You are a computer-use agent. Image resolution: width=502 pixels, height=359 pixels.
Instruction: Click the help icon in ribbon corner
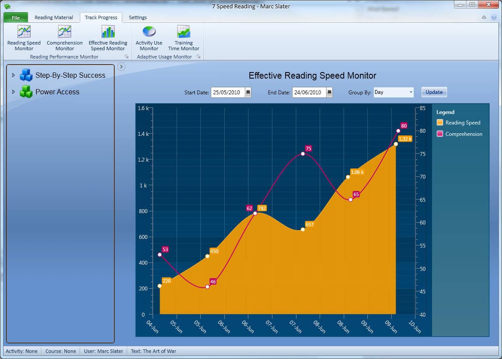tap(494, 17)
